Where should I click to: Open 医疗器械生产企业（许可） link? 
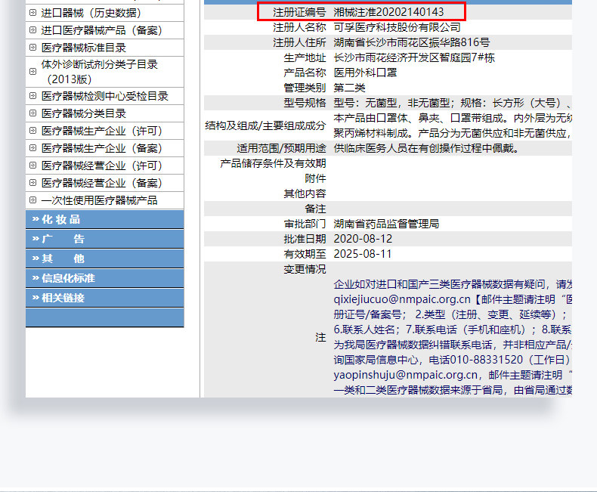pyautogui.click(x=102, y=131)
